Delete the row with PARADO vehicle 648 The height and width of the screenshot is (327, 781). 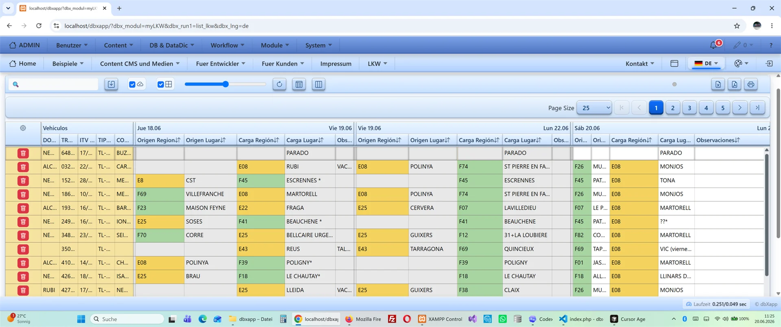(23, 153)
